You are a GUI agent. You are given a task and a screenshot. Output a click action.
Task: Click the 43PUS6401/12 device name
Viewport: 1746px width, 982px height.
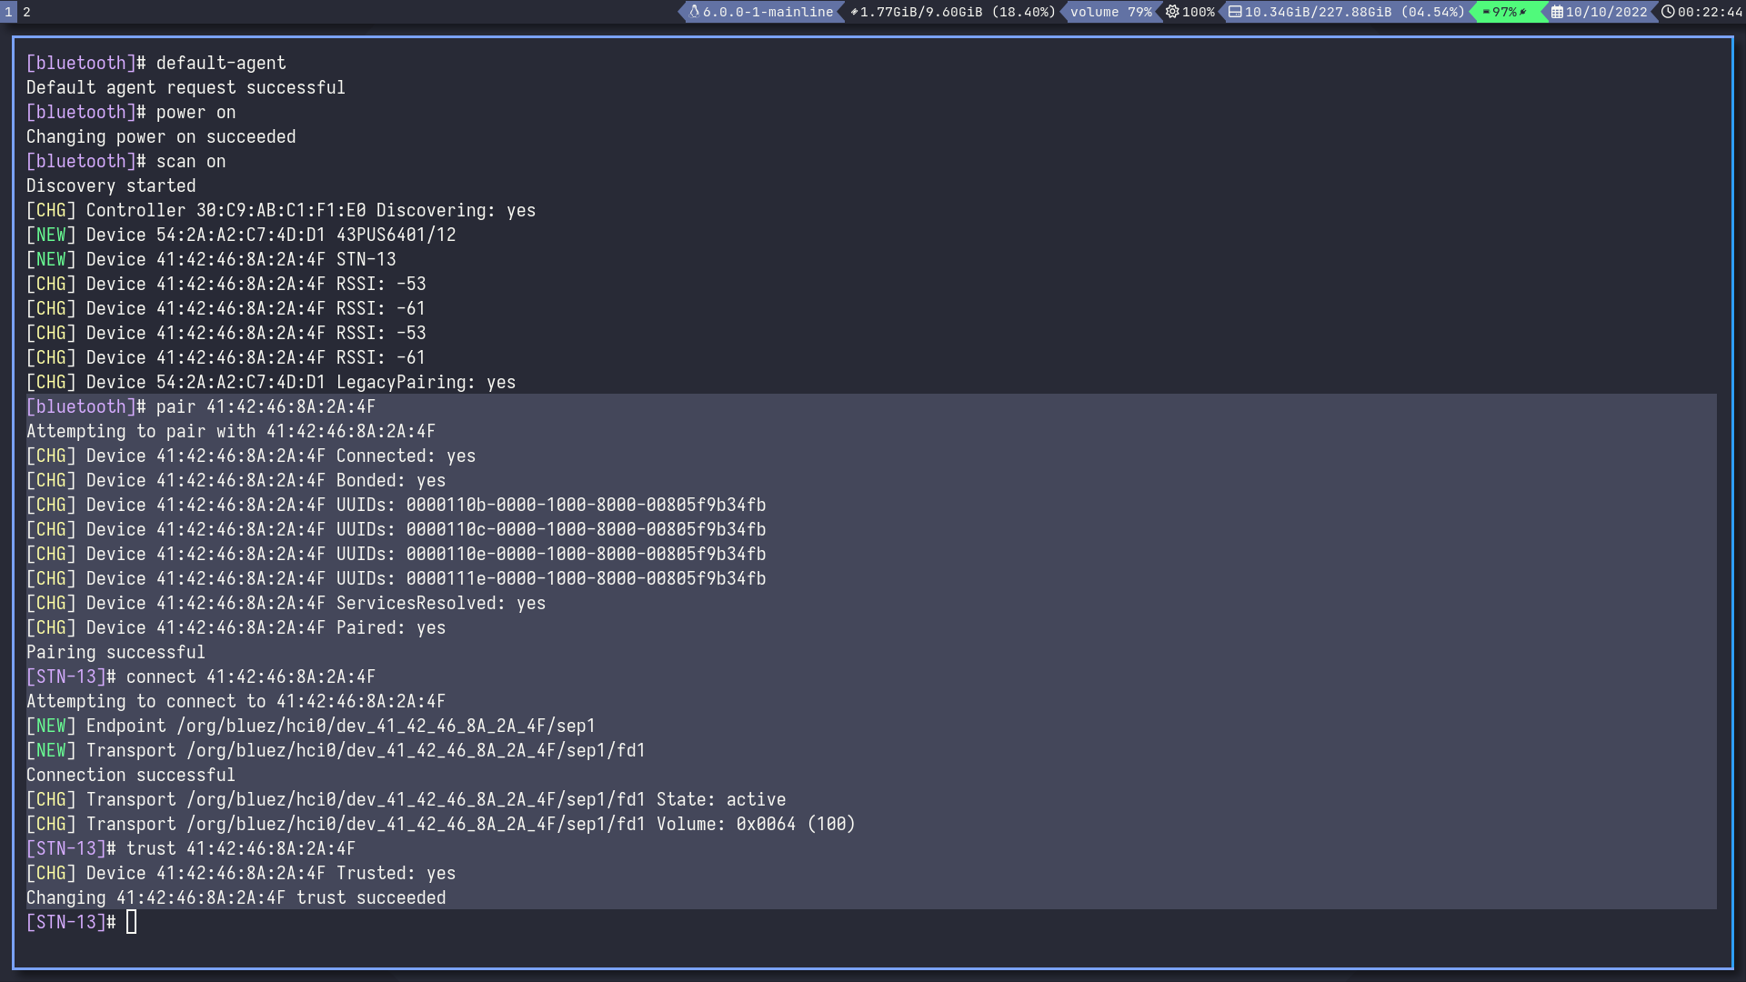(x=396, y=235)
